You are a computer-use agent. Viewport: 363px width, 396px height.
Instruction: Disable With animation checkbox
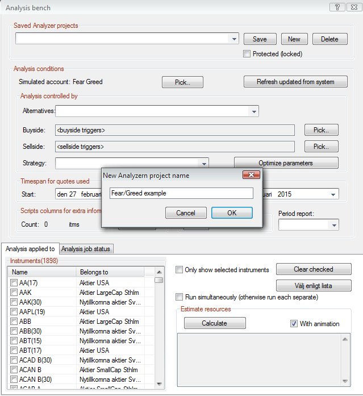[x=294, y=324]
